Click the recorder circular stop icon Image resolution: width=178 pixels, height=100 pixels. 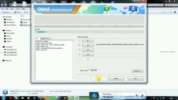[137, 95]
